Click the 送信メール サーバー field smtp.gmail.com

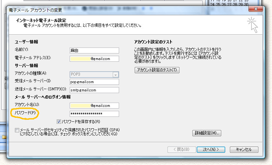tap(94, 90)
